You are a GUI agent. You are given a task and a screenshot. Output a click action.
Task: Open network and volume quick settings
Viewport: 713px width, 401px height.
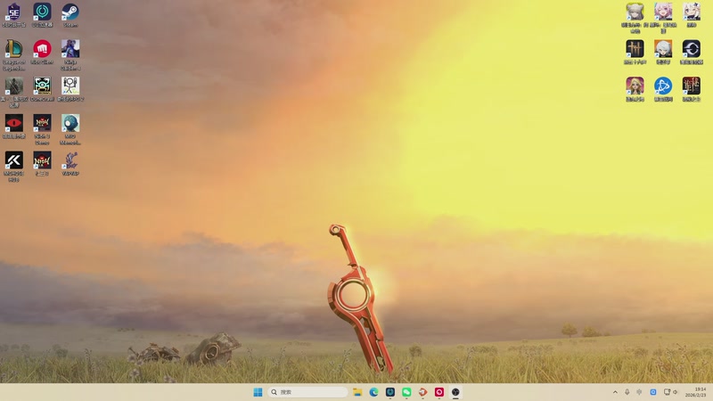pos(671,392)
